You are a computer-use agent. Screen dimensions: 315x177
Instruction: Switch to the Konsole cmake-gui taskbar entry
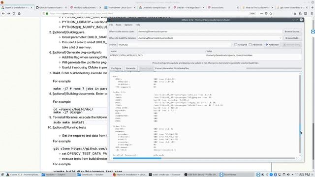[165, 175]
